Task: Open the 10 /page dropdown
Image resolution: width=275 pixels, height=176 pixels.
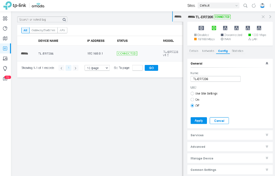Action: coord(97,68)
